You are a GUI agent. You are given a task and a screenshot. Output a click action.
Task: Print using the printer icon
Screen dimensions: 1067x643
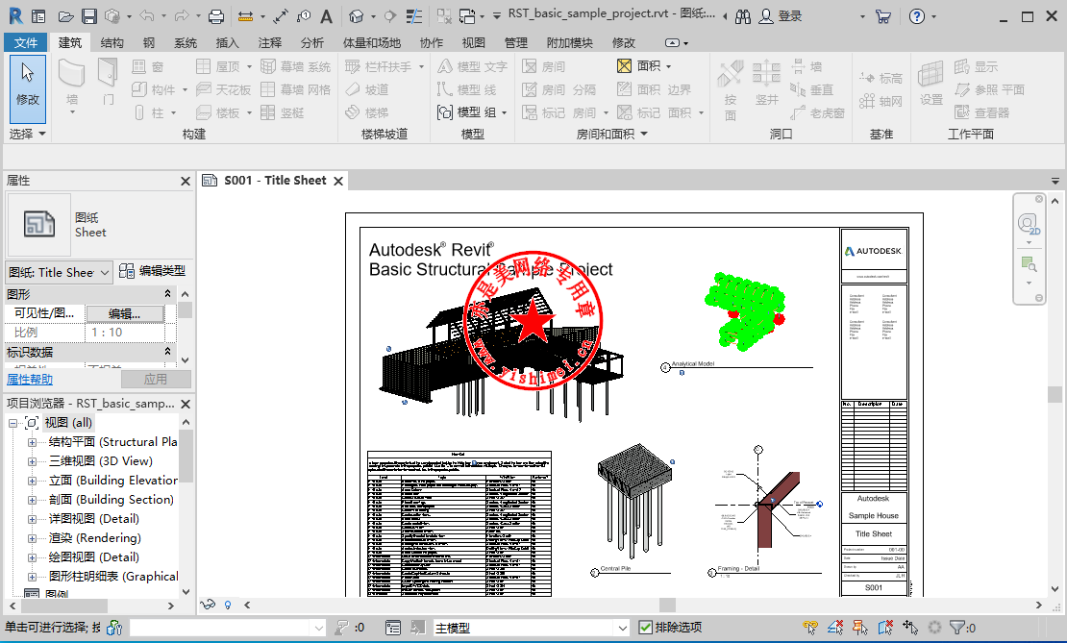(x=215, y=15)
